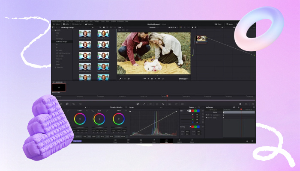Open the Media Pool panel button
This screenshot has width=300, height=171.
(x=77, y=24)
